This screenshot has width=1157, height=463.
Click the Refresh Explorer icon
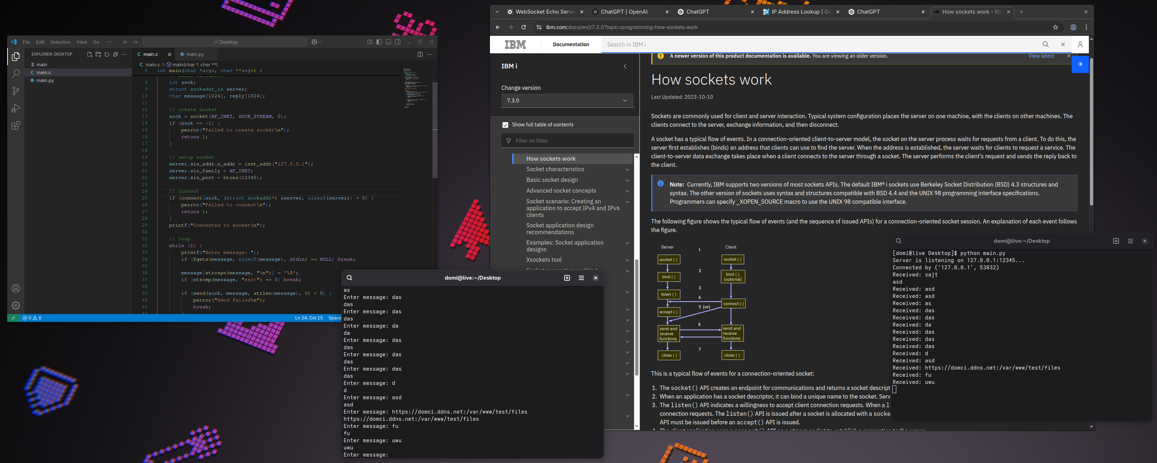[107, 54]
